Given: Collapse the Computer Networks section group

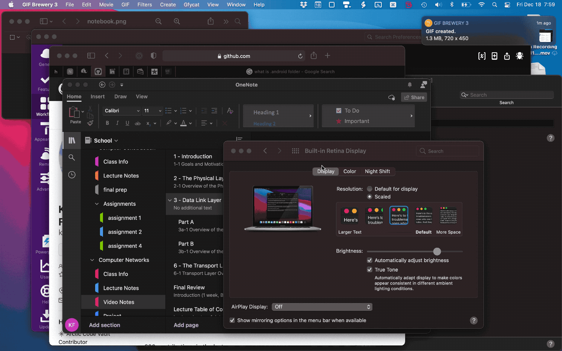Looking at the screenshot, I should click(x=92, y=260).
